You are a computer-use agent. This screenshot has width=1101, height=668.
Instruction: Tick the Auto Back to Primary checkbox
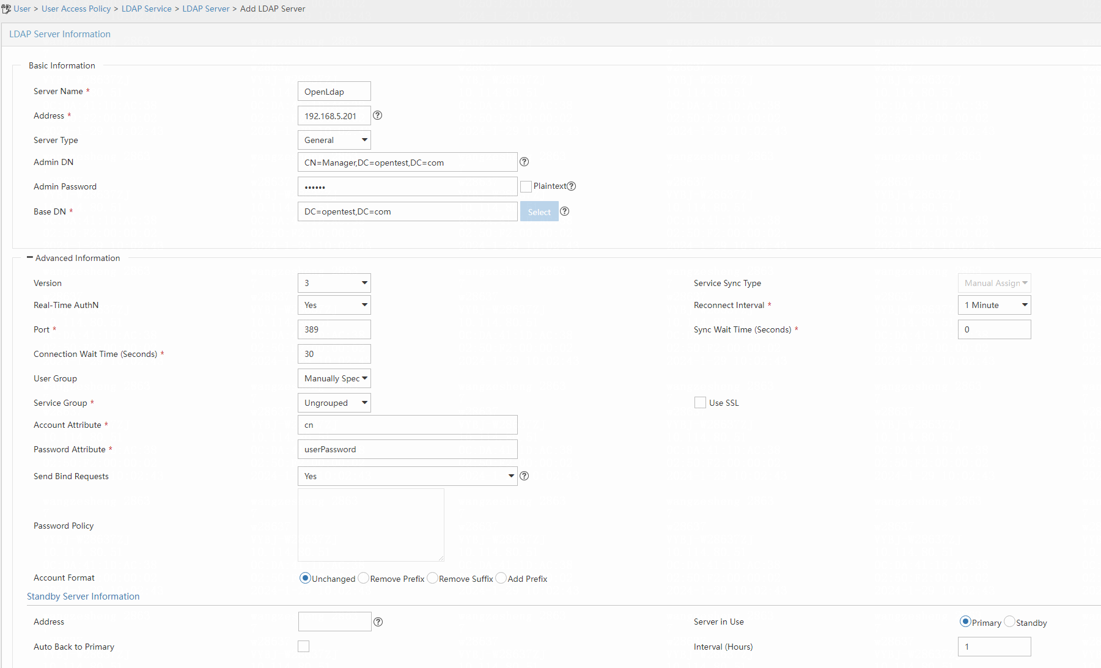(303, 647)
